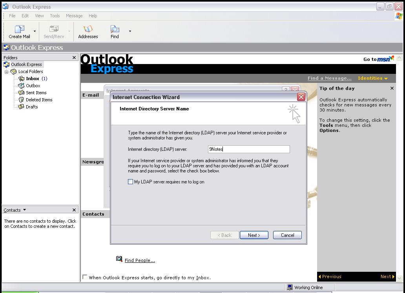The width and height of the screenshot is (405, 293).
Task: Click scrollbar down arrow in main pane
Action: click(400, 278)
